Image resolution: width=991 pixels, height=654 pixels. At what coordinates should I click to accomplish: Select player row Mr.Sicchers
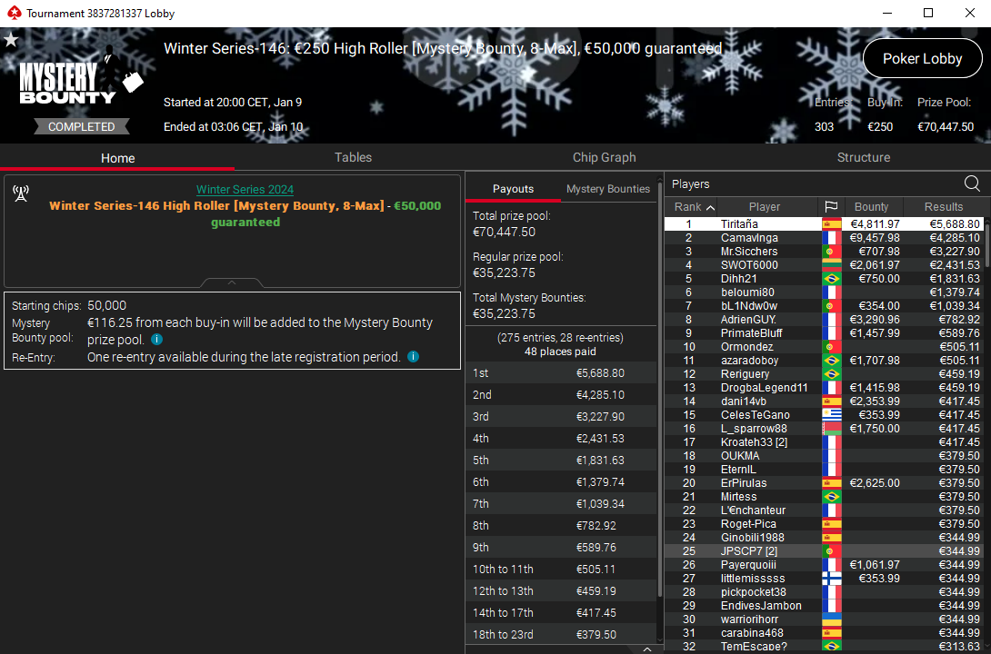click(x=824, y=252)
